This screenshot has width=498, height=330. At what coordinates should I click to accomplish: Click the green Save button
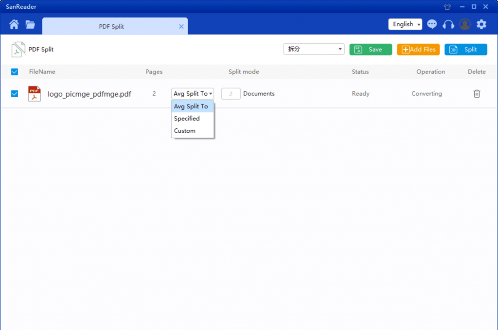371,49
